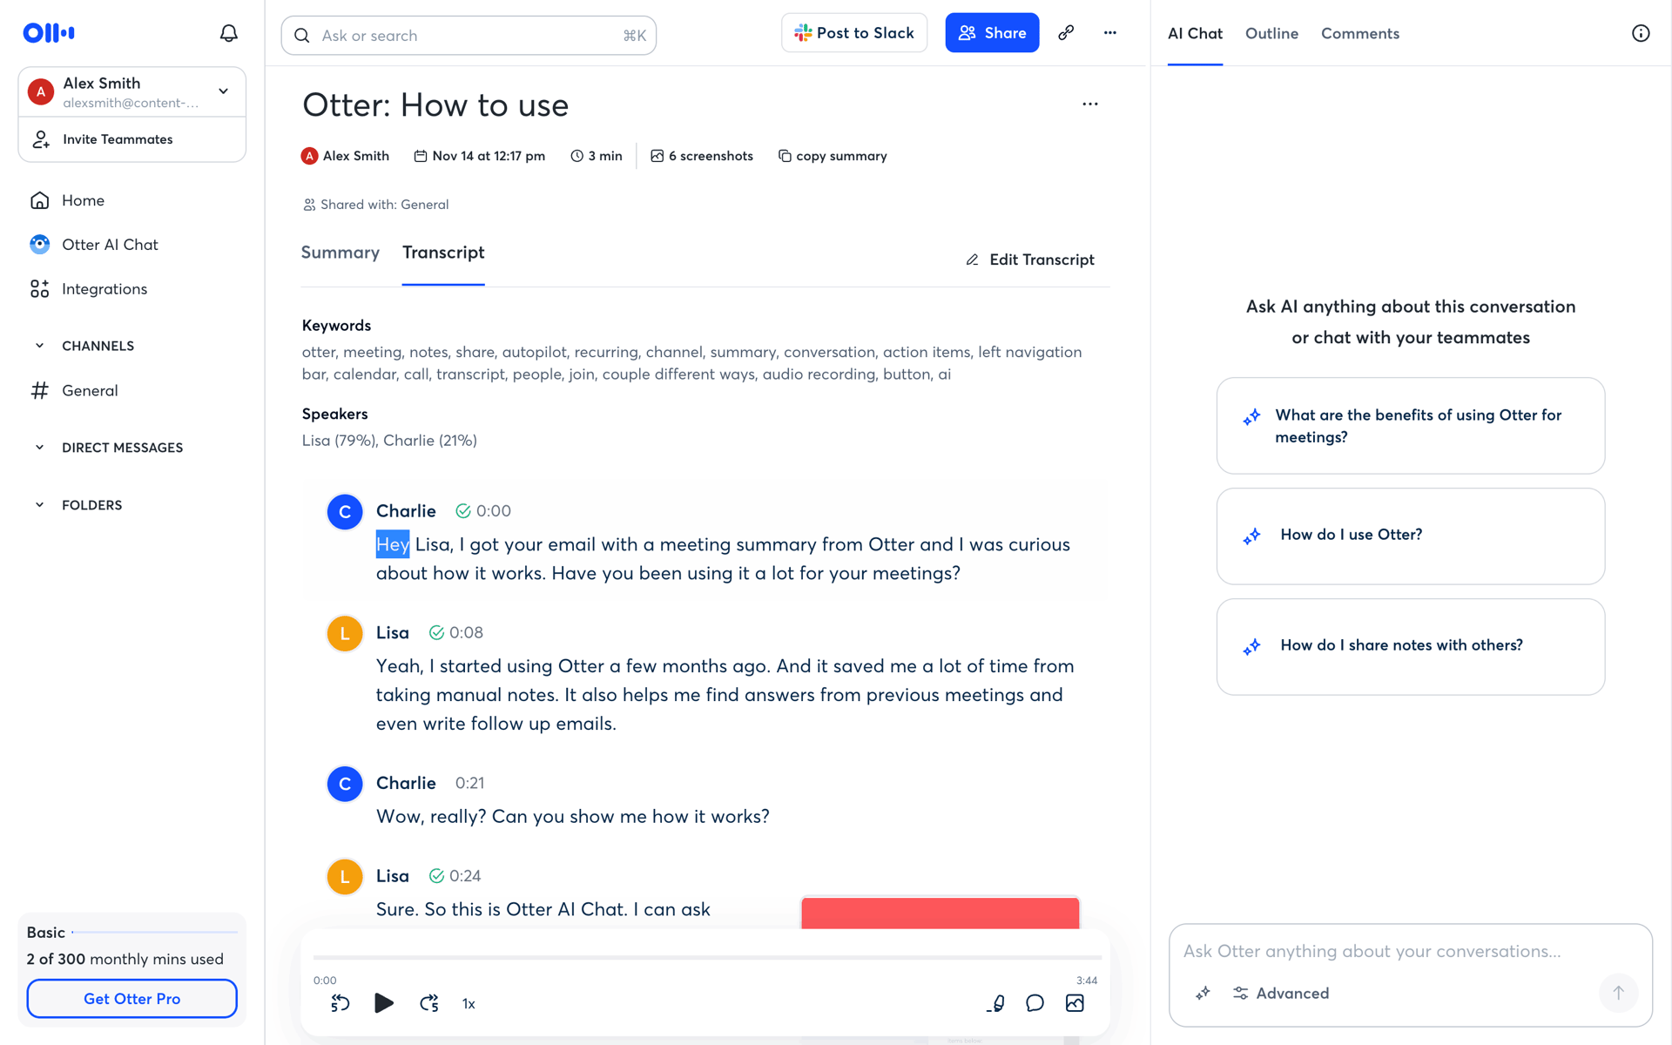Click the blue Share button
1672x1045 pixels.
click(992, 33)
